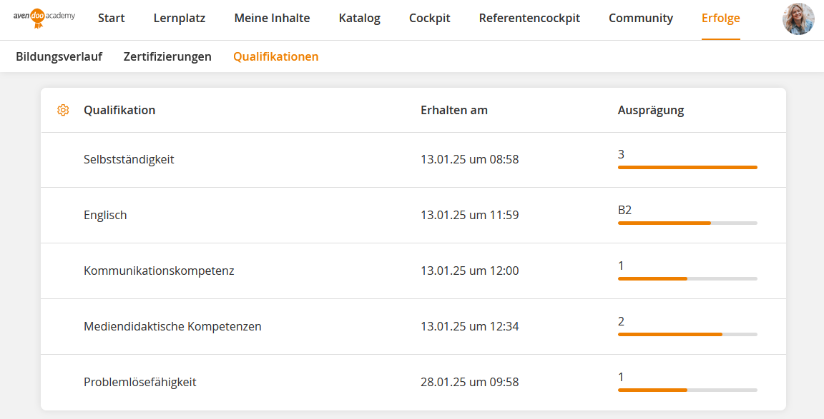Open the table settings gear icon

click(63, 110)
